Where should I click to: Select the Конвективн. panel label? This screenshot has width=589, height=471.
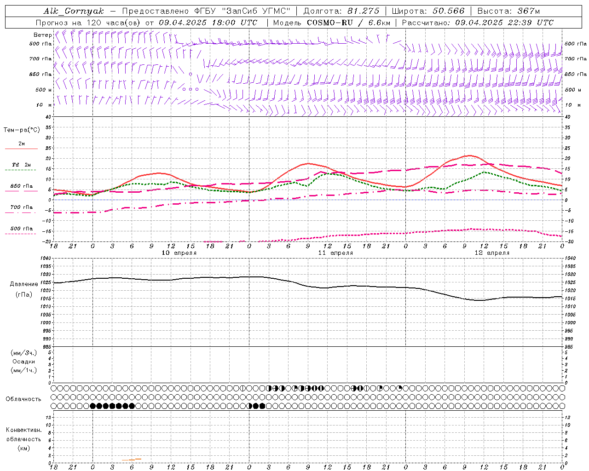tap(23, 430)
